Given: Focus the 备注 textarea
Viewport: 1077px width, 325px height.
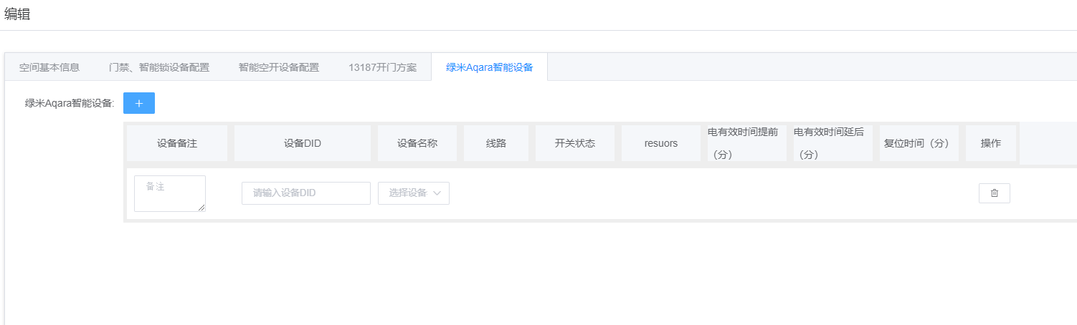Looking at the screenshot, I should coord(170,193).
